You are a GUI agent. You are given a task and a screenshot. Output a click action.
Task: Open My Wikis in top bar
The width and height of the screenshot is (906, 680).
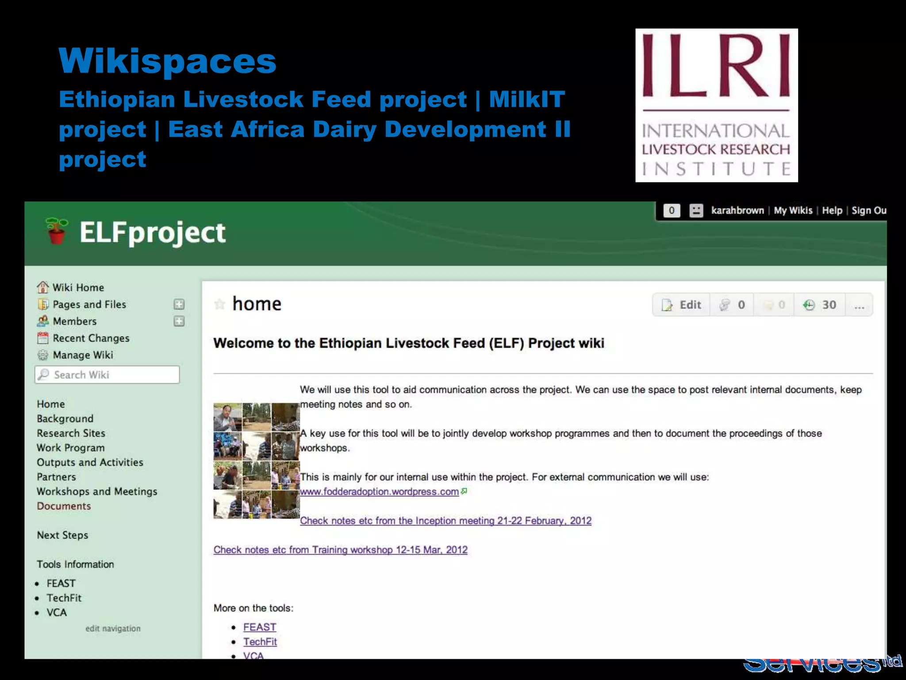(x=793, y=210)
